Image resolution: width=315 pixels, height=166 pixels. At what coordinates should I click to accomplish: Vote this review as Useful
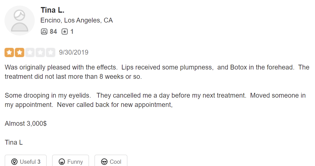(26, 161)
